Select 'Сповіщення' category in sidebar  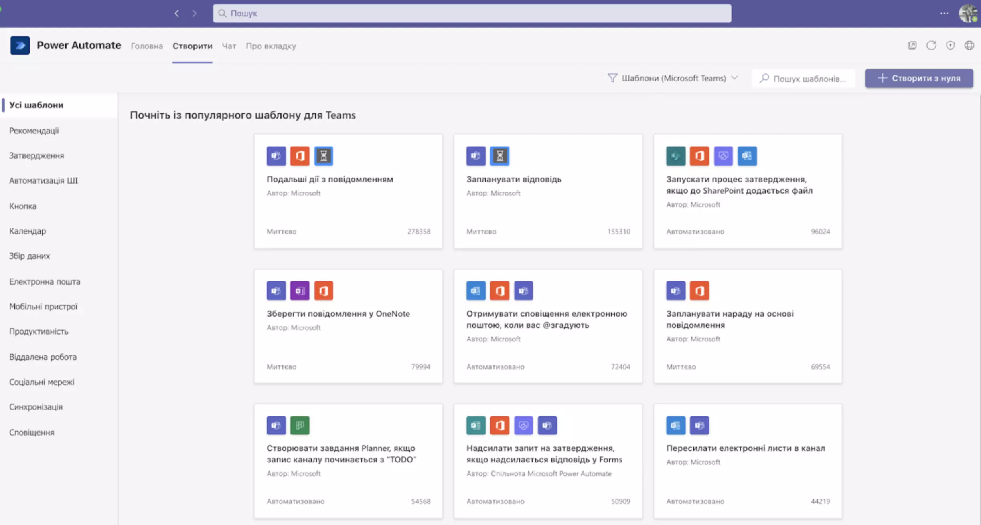click(x=32, y=432)
